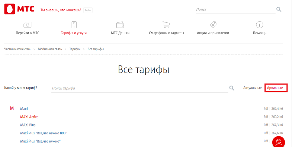Click into the Поиск тарифа field
This screenshot has height=147, width=292.
point(139,88)
